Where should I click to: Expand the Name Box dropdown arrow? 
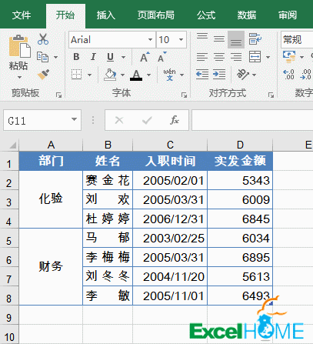tap(74, 119)
